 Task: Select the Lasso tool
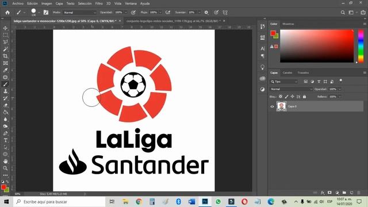[5, 42]
